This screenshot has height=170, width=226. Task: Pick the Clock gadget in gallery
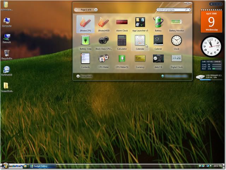tap(177, 42)
